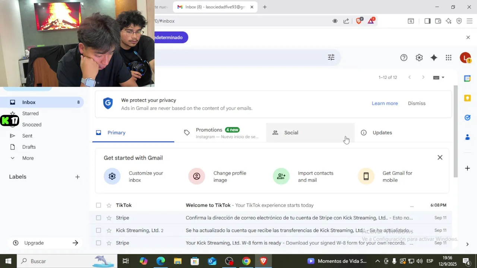The width and height of the screenshot is (477, 268).
Task: Open tab search icon in toolbar
Action: click(x=411, y=21)
